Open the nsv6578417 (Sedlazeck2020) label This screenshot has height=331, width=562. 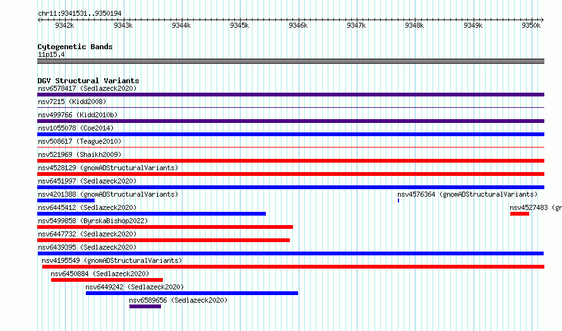[x=87, y=88]
